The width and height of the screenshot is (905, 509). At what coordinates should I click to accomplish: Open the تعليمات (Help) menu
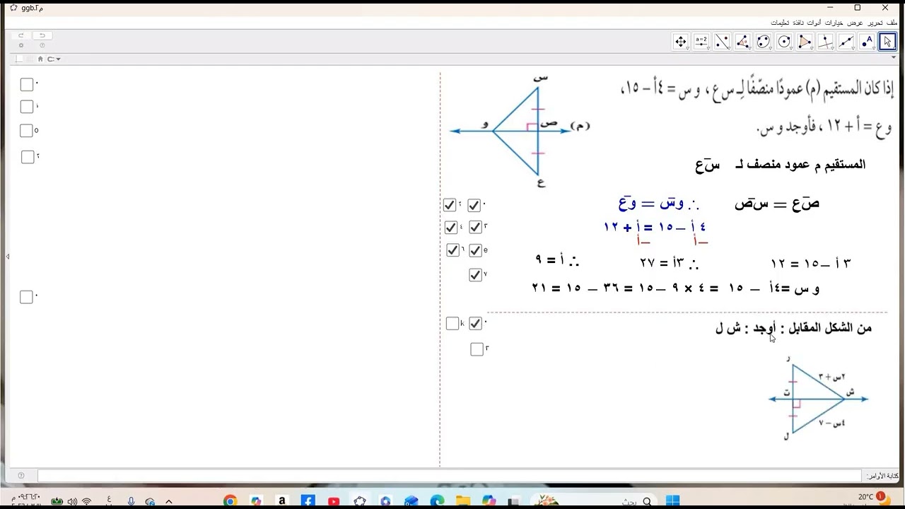click(780, 23)
